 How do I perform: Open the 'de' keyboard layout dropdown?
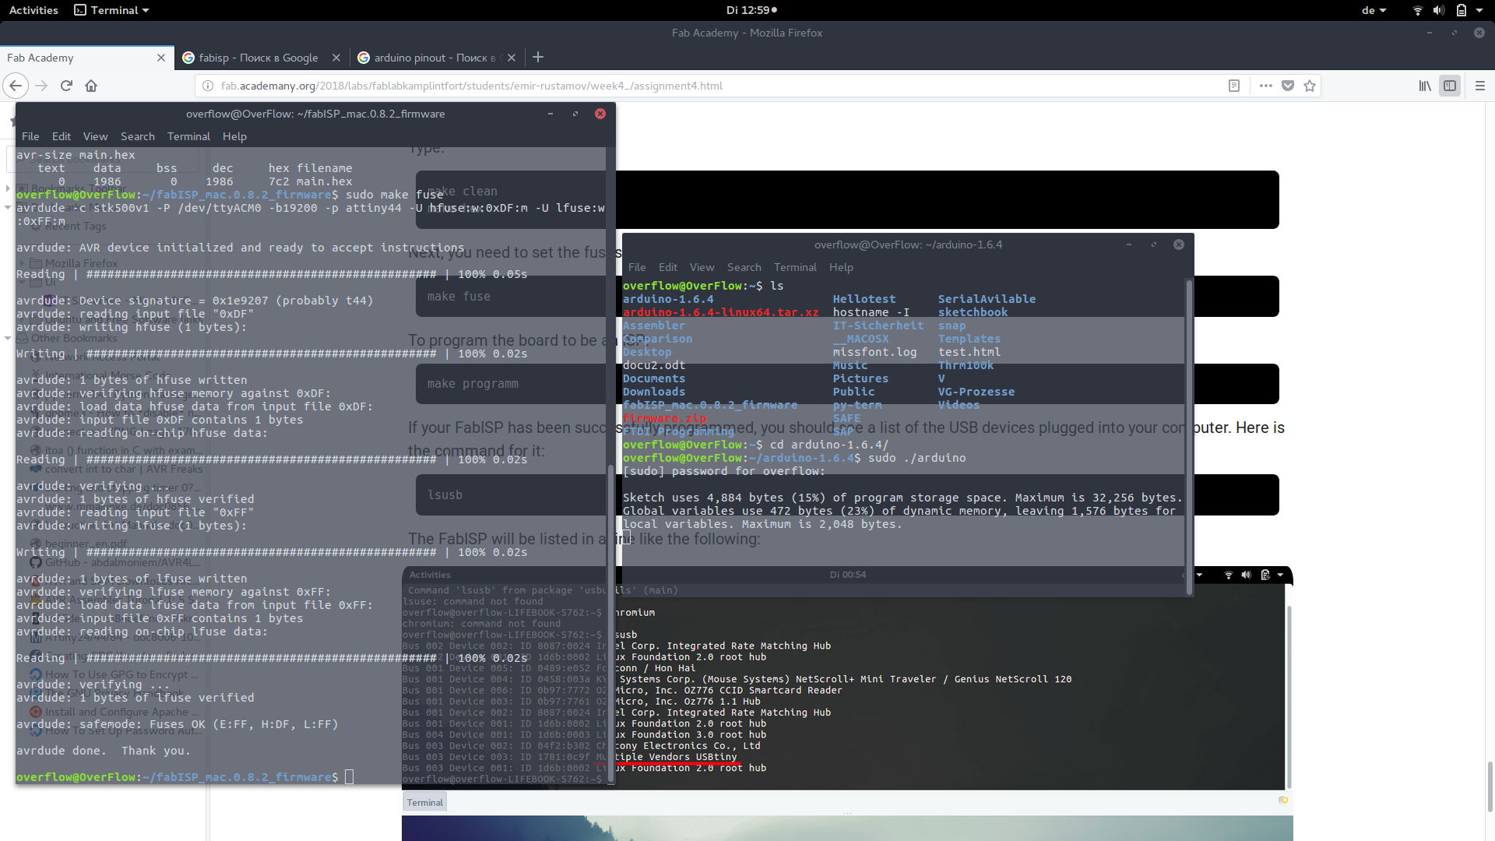[1374, 10]
